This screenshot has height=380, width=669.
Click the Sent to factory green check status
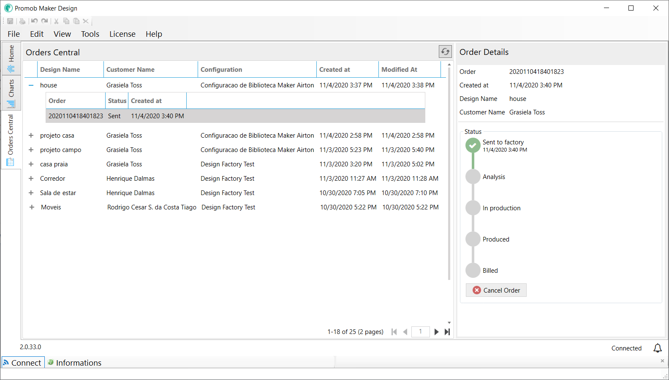[x=473, y=145]
